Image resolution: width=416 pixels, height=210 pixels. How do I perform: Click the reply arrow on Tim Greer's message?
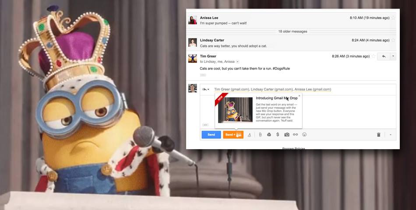(x=384, y=56)
